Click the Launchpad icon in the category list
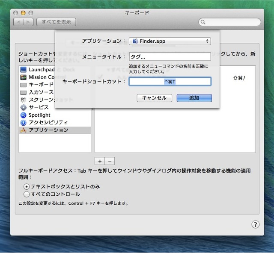Viewport: 274px width, 253px height. click(x=23, y=70)
